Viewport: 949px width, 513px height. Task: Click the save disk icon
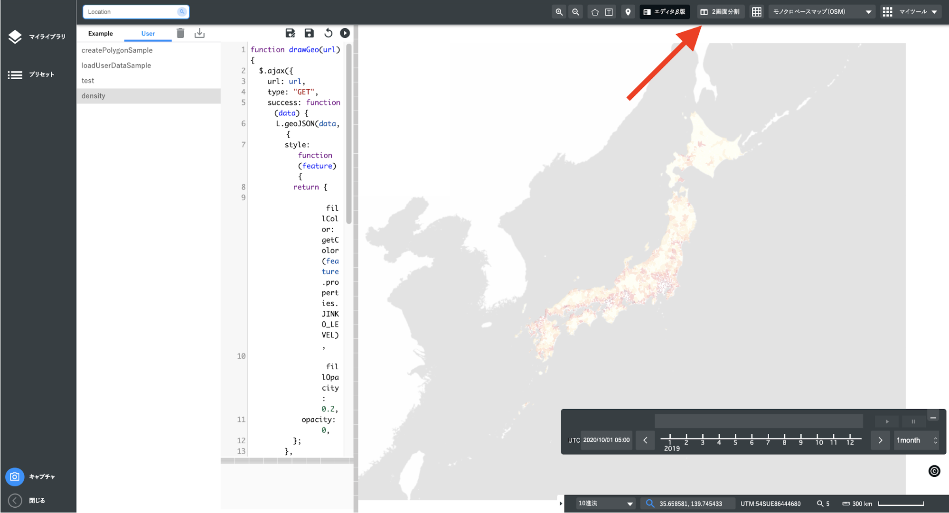(x=309, y=33)
